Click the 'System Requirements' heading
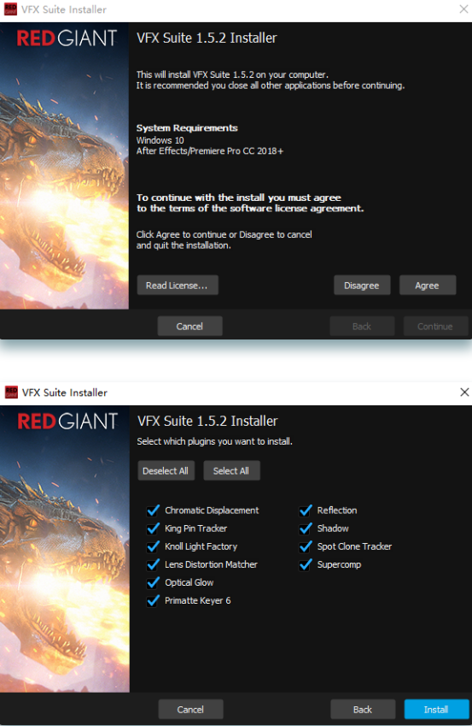Image resolution: width=472 pixels, height=726 pixels. coord(187,127)
